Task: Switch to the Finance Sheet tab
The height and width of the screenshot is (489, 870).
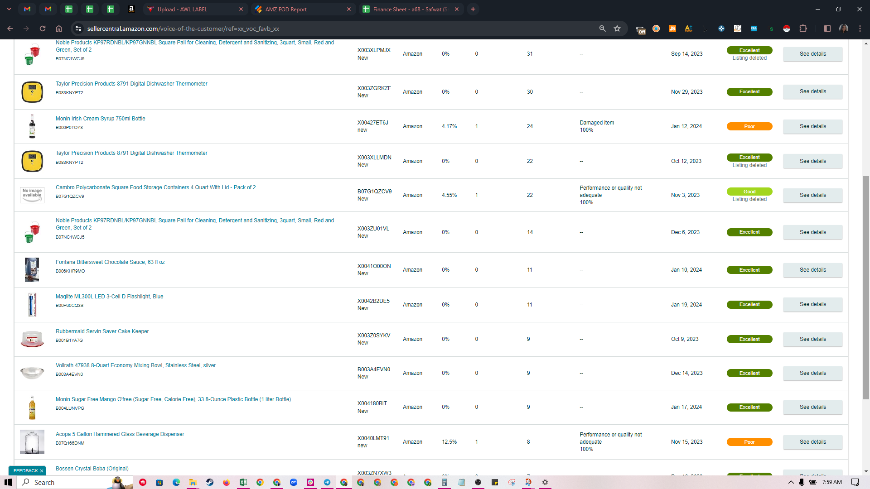Action: click(411, 9)
